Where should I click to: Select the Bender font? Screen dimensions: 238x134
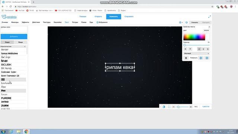click(13, 50)
